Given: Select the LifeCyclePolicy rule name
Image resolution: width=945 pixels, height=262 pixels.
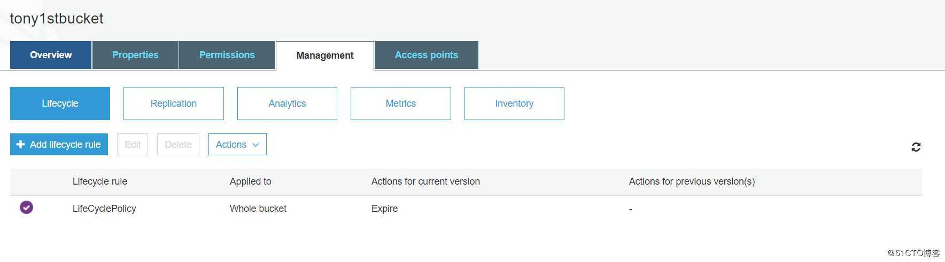Looking at the screenshot, I should [x=104, y=209].
